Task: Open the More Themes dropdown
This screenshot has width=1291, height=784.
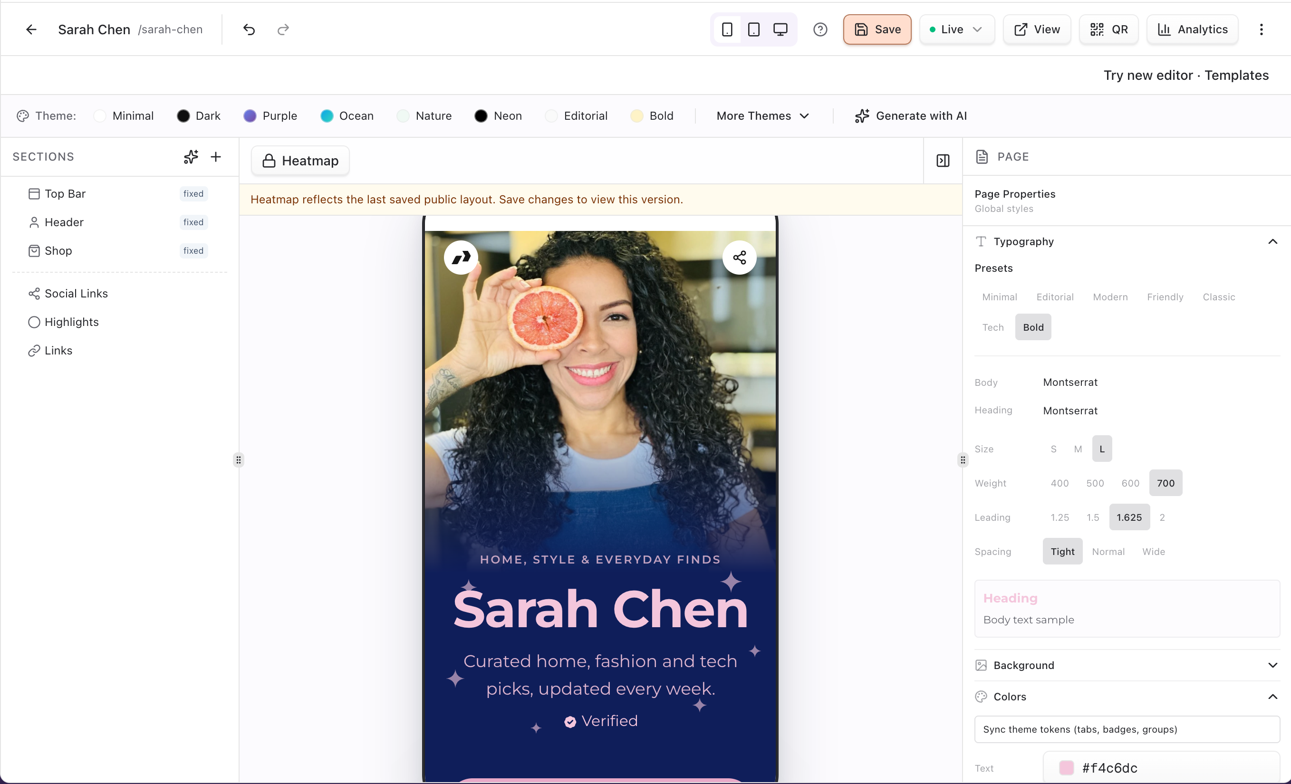Action: point(762,116)
